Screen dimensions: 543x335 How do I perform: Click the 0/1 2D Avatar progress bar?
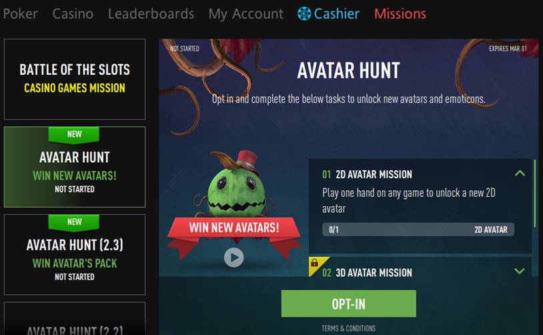[418, 230]
